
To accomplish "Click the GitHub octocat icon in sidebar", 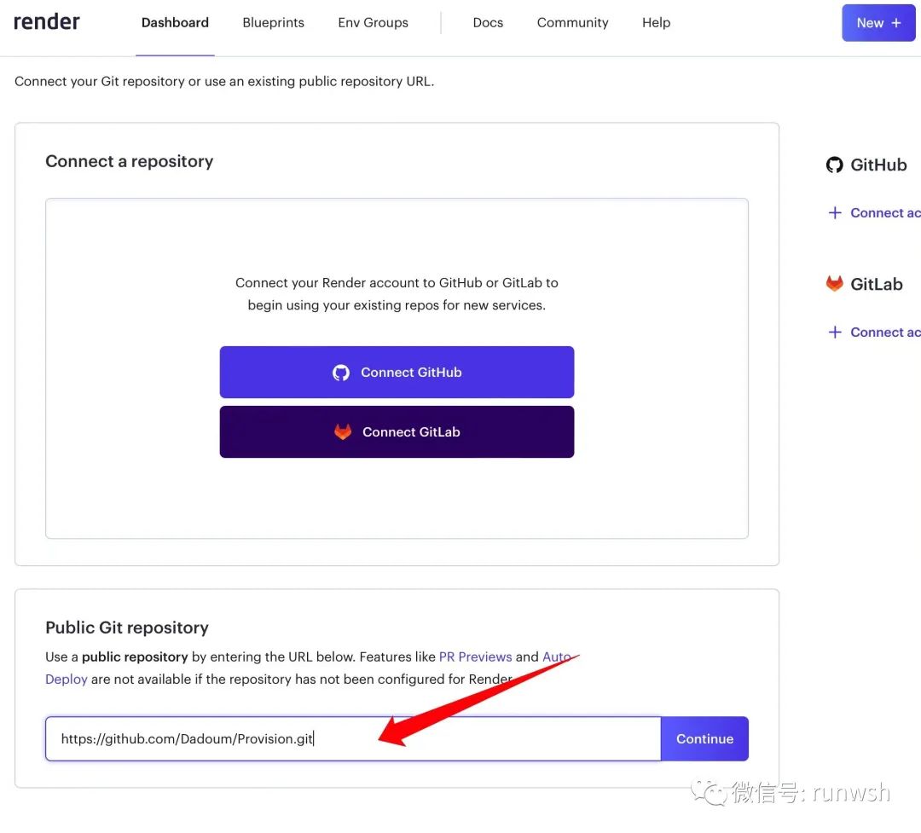I will click(834, 165).
